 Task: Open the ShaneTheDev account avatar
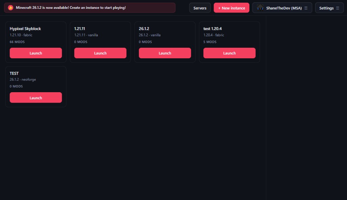tap(260, 8)
